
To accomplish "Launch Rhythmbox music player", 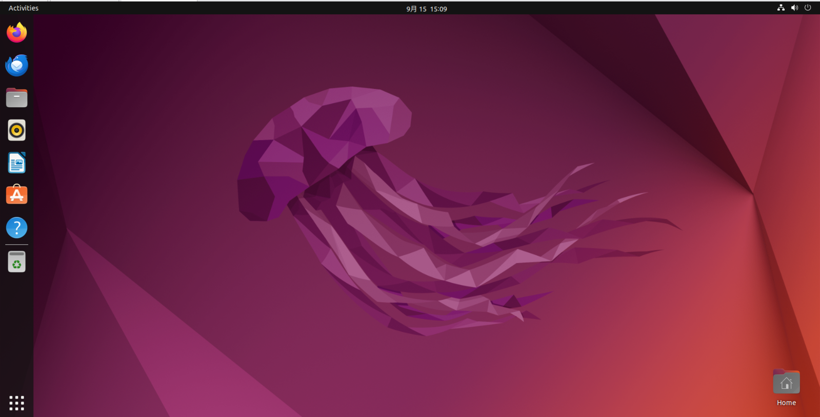I will (x=16, y=130).
